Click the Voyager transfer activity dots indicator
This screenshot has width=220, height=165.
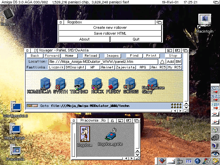176,106
